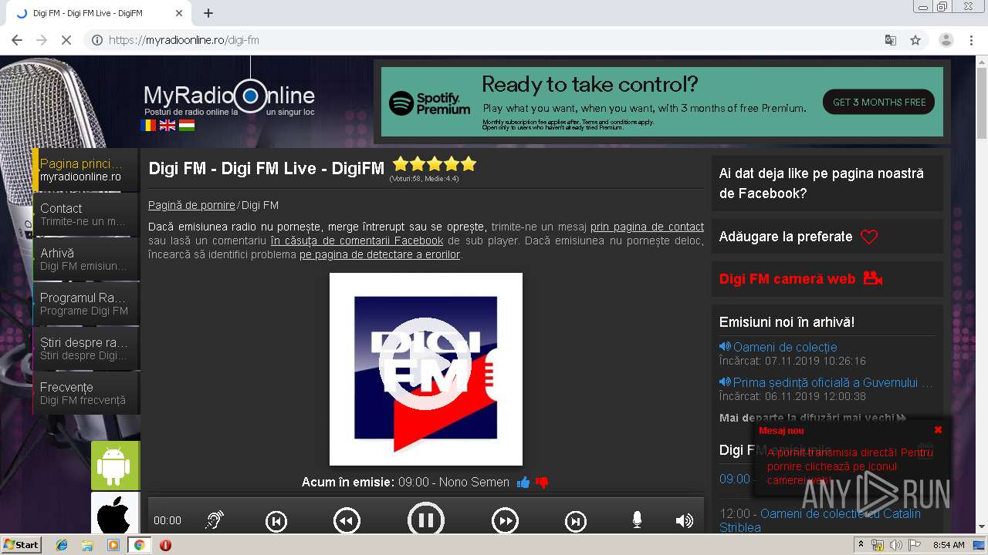988x555 pixels.
Task: Open Programul Radio menu item
Action: pos(86,304)
